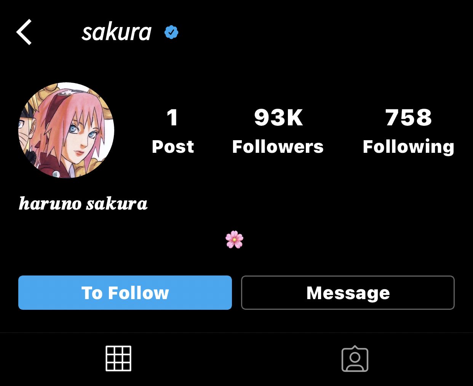The height and width of the screenshot is (386, 473).
Task: Go back using the left arrow
Action: tap(24, 32)
